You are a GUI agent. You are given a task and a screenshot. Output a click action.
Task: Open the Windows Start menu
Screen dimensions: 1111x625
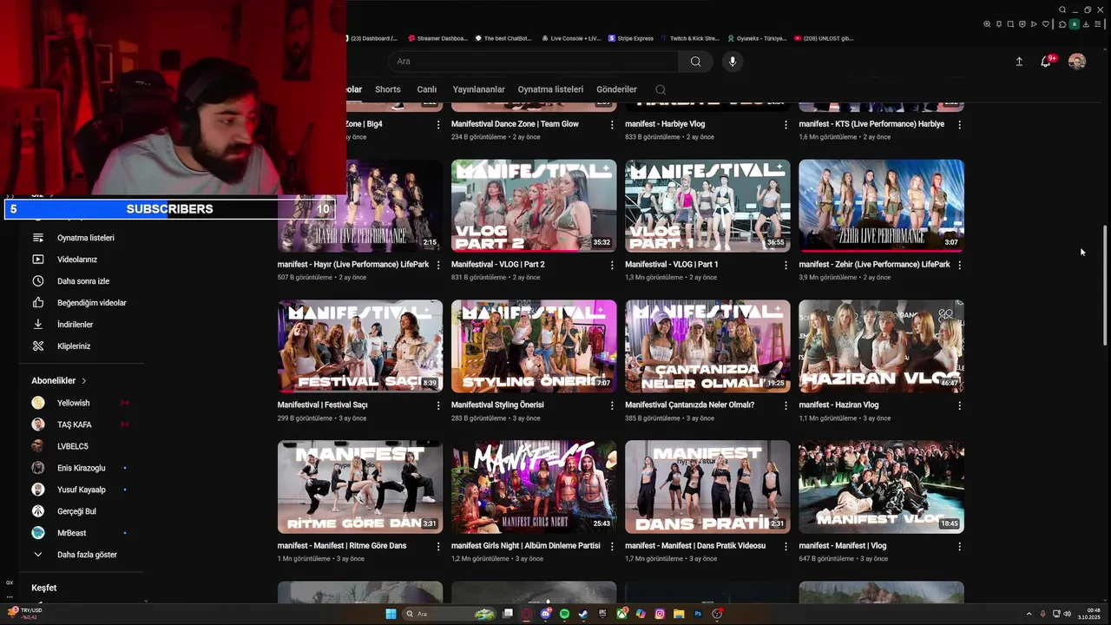pos(391,614)
